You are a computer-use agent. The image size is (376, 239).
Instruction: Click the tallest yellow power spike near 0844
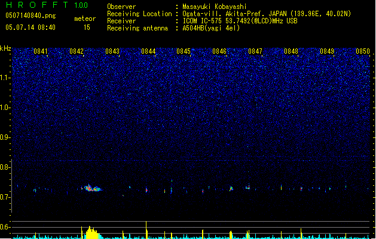146,229
